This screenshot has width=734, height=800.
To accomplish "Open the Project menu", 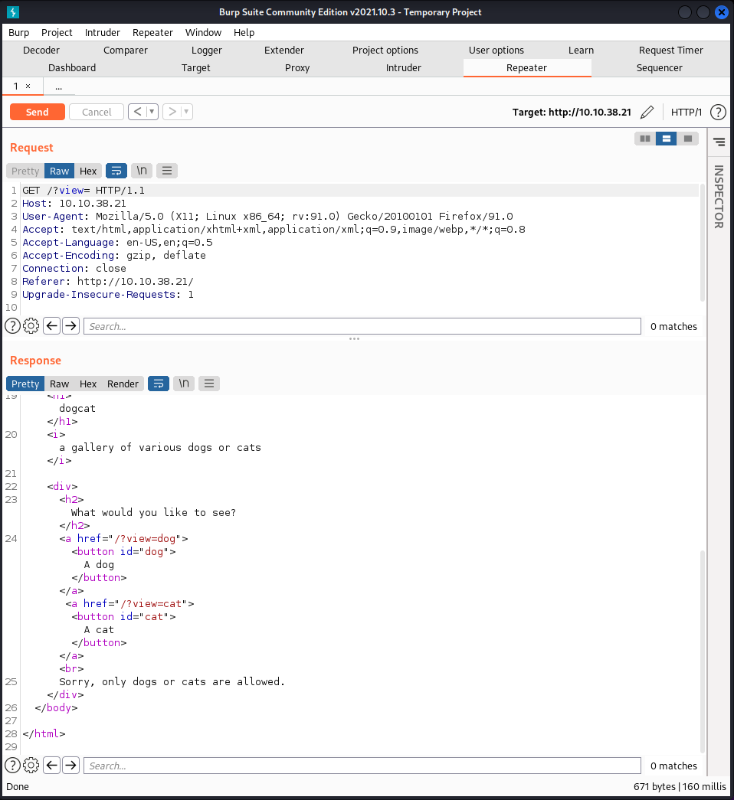I will (x=57, y=32).
